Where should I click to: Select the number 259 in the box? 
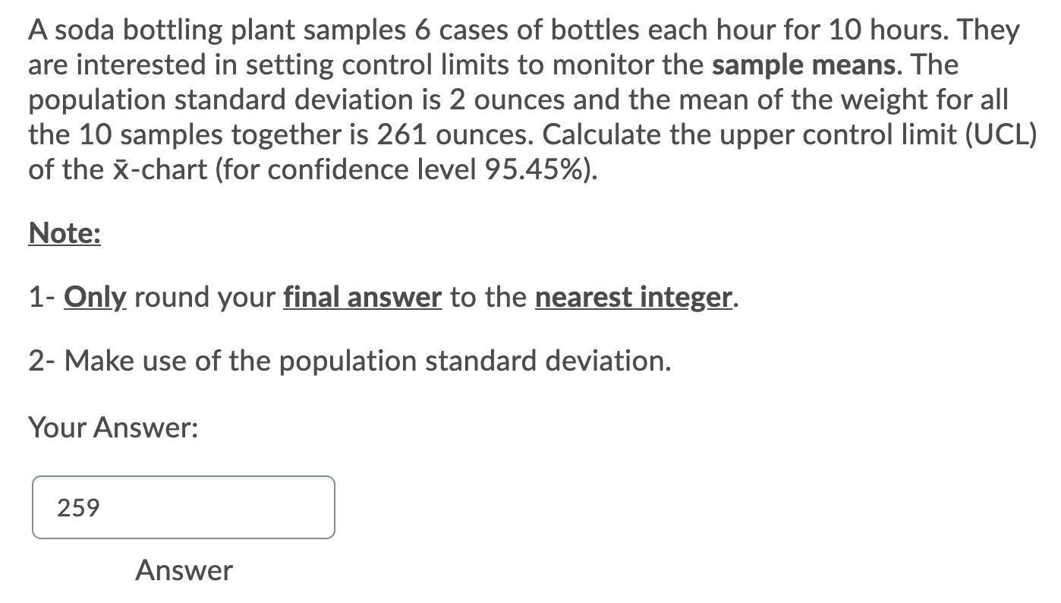[78, 507]
